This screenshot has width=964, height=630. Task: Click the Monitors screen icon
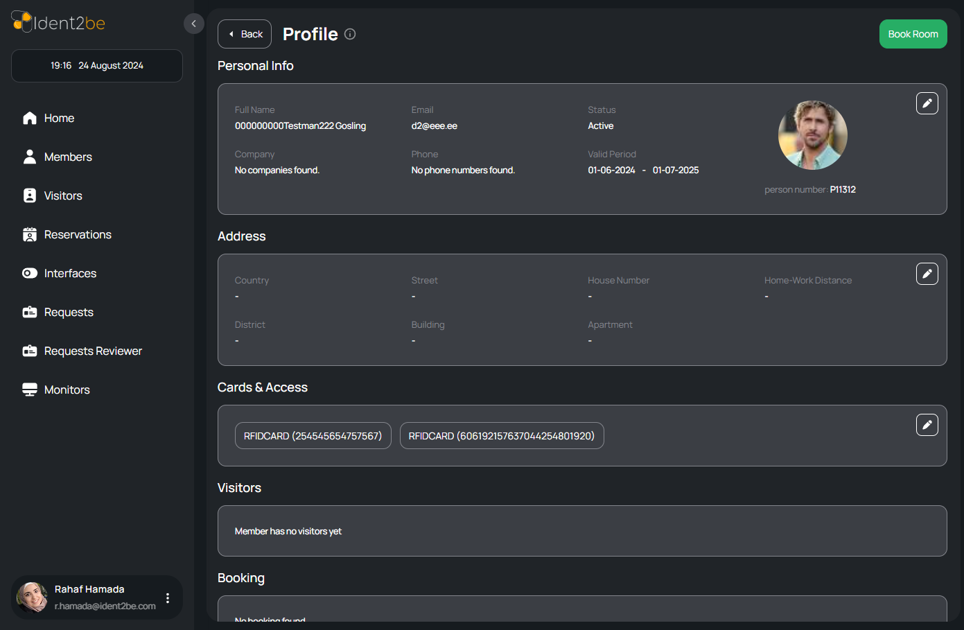point(30,390)
